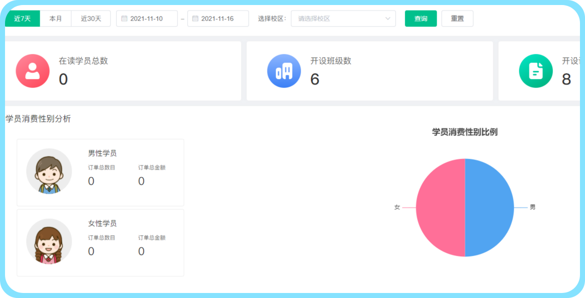Open the 请选择校区 campus dropdown
Screen dimensions: 585x298
tap(337, 19)
